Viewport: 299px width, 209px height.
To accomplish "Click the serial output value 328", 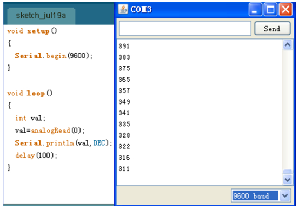I will pos(124,135).
